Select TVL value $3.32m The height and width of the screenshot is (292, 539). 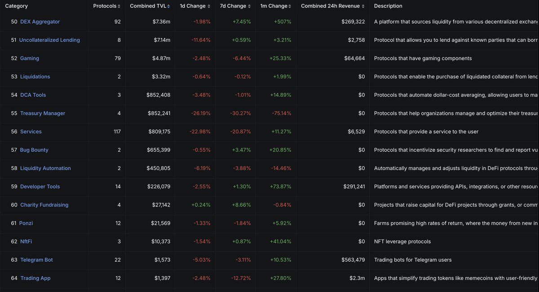pos(162,77)
